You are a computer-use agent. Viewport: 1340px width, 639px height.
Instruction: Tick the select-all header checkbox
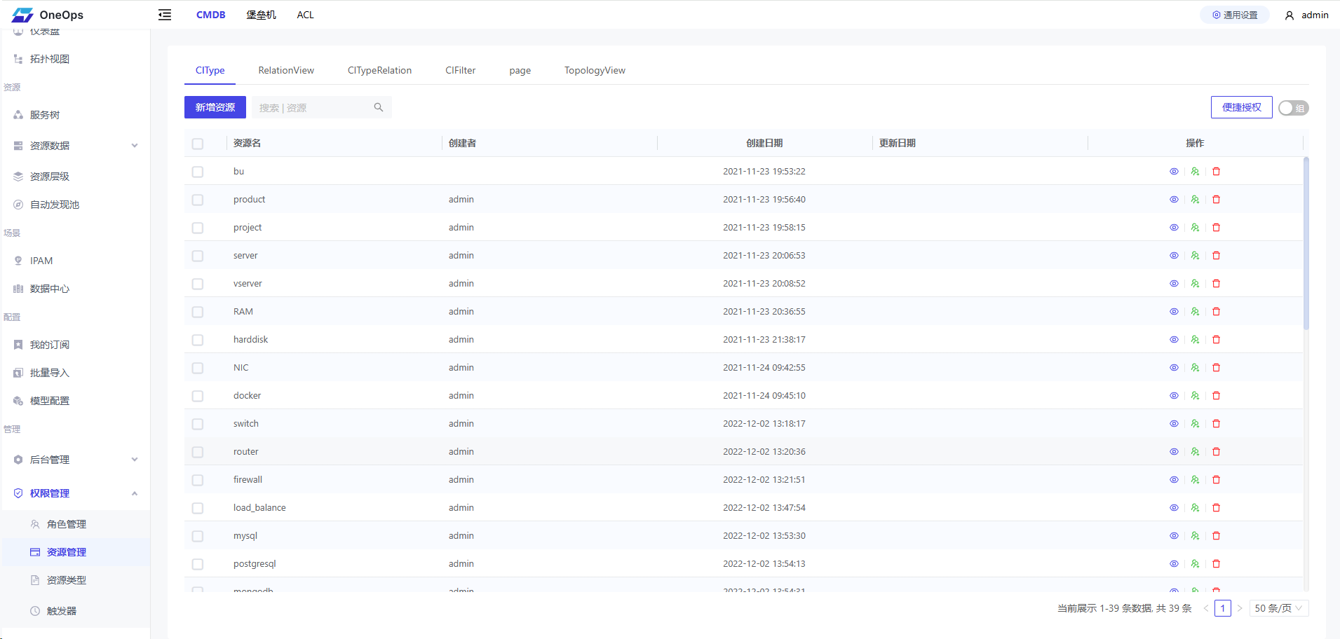pos(198,144)
